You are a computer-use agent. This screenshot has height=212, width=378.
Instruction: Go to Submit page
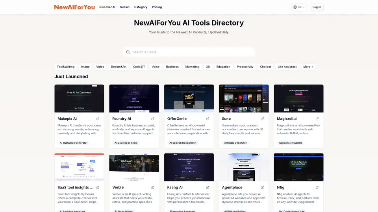(125, 7)
